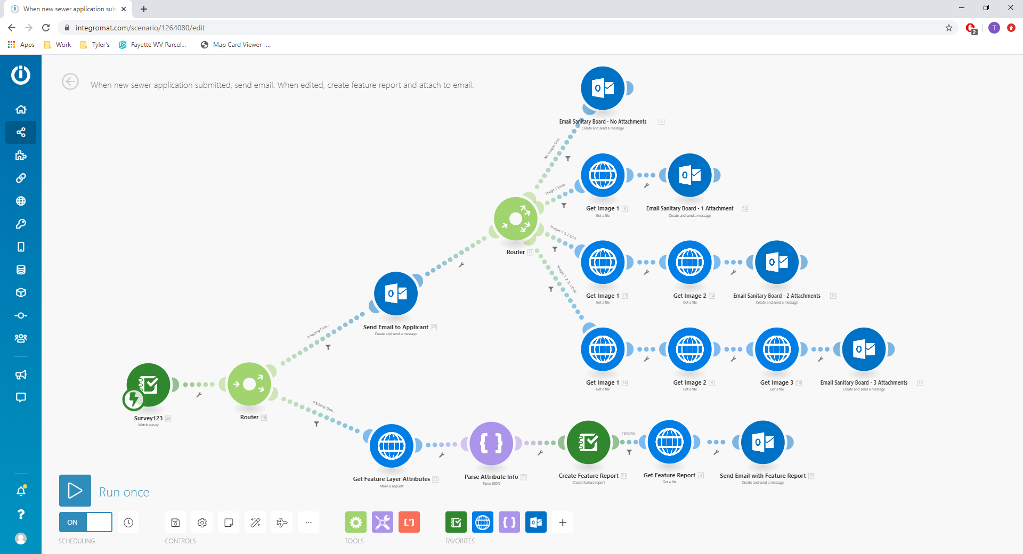This screenshot has height=554, width=1023.
Task: Open Email Sanitary Board - 3 Attachments module
Action: (864, 349)
